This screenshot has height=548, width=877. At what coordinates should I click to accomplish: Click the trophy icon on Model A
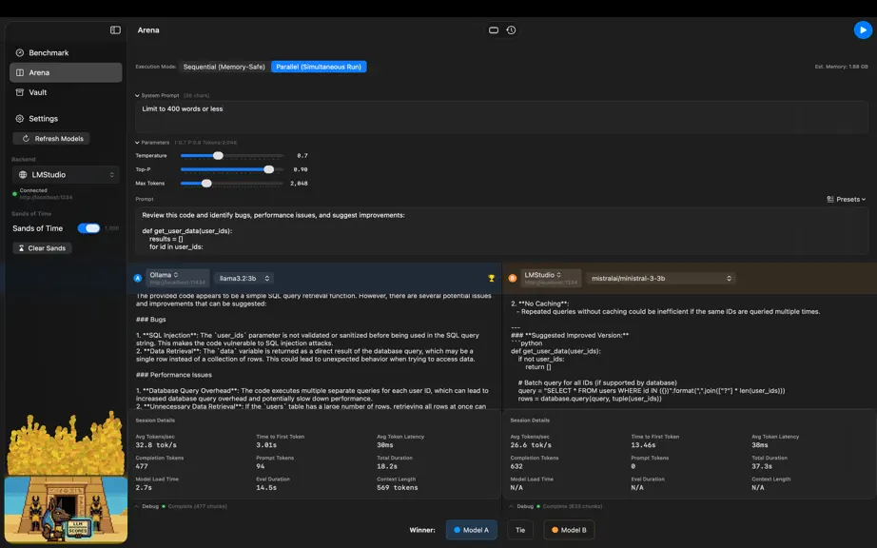point(491,278)
